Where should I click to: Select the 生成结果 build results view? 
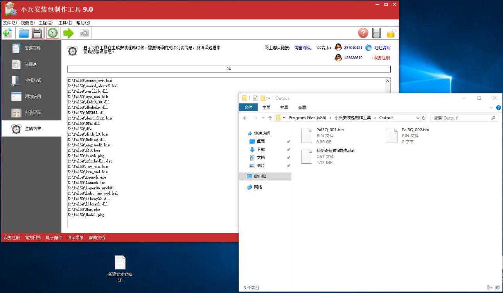(x=33, y=129)
